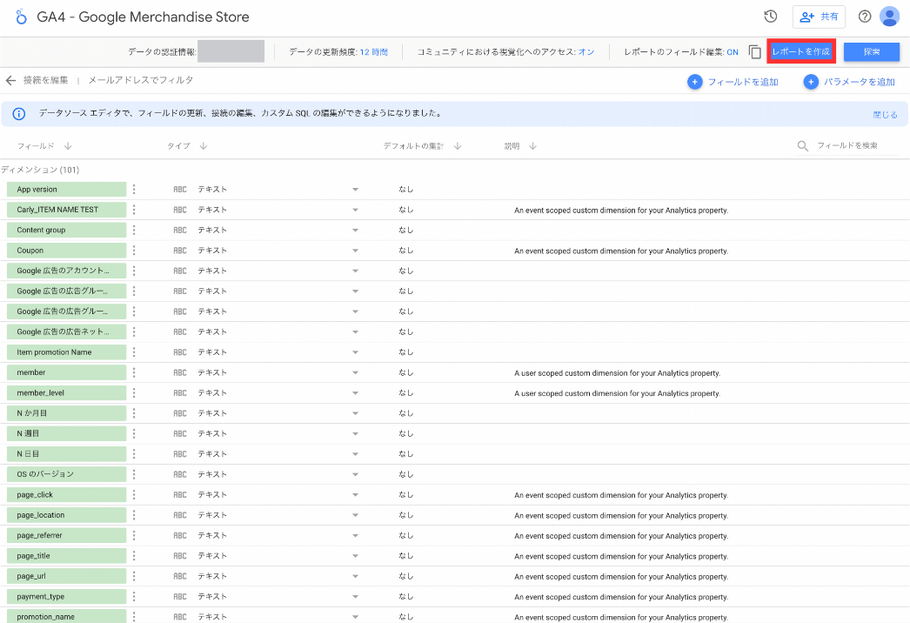This screenshot has height=623, width=910.
Task: Open three-dot menu for Coupon
Action: pyautogui.click(x=134, y=251)
